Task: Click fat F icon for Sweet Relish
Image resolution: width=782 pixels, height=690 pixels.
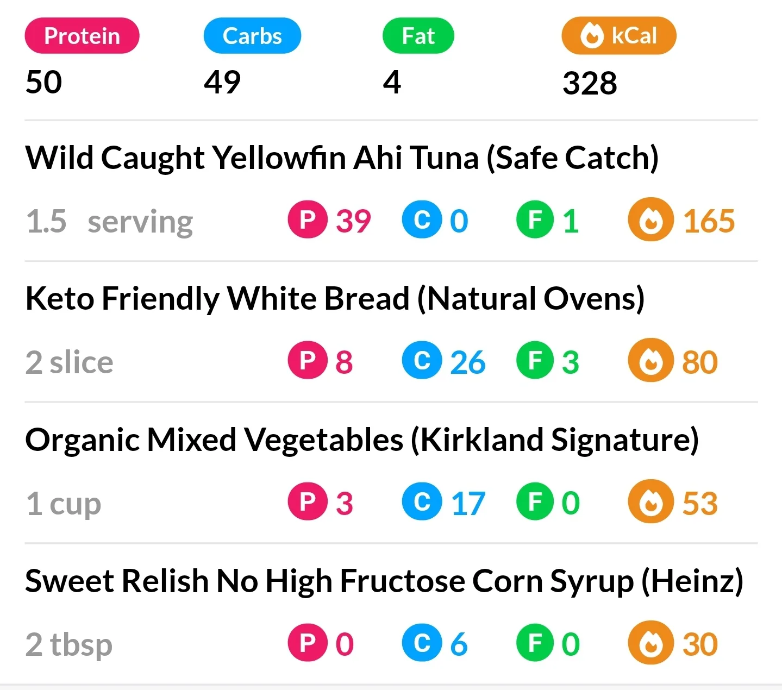Action: tap(536, 643)
